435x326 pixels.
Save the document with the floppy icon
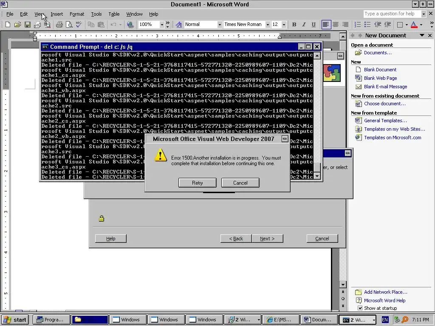click(x=28, y=25)
